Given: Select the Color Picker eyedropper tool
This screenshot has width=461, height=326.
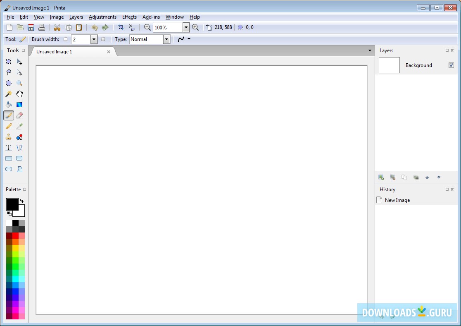Looking at the screenshot, I should point(19,126).
